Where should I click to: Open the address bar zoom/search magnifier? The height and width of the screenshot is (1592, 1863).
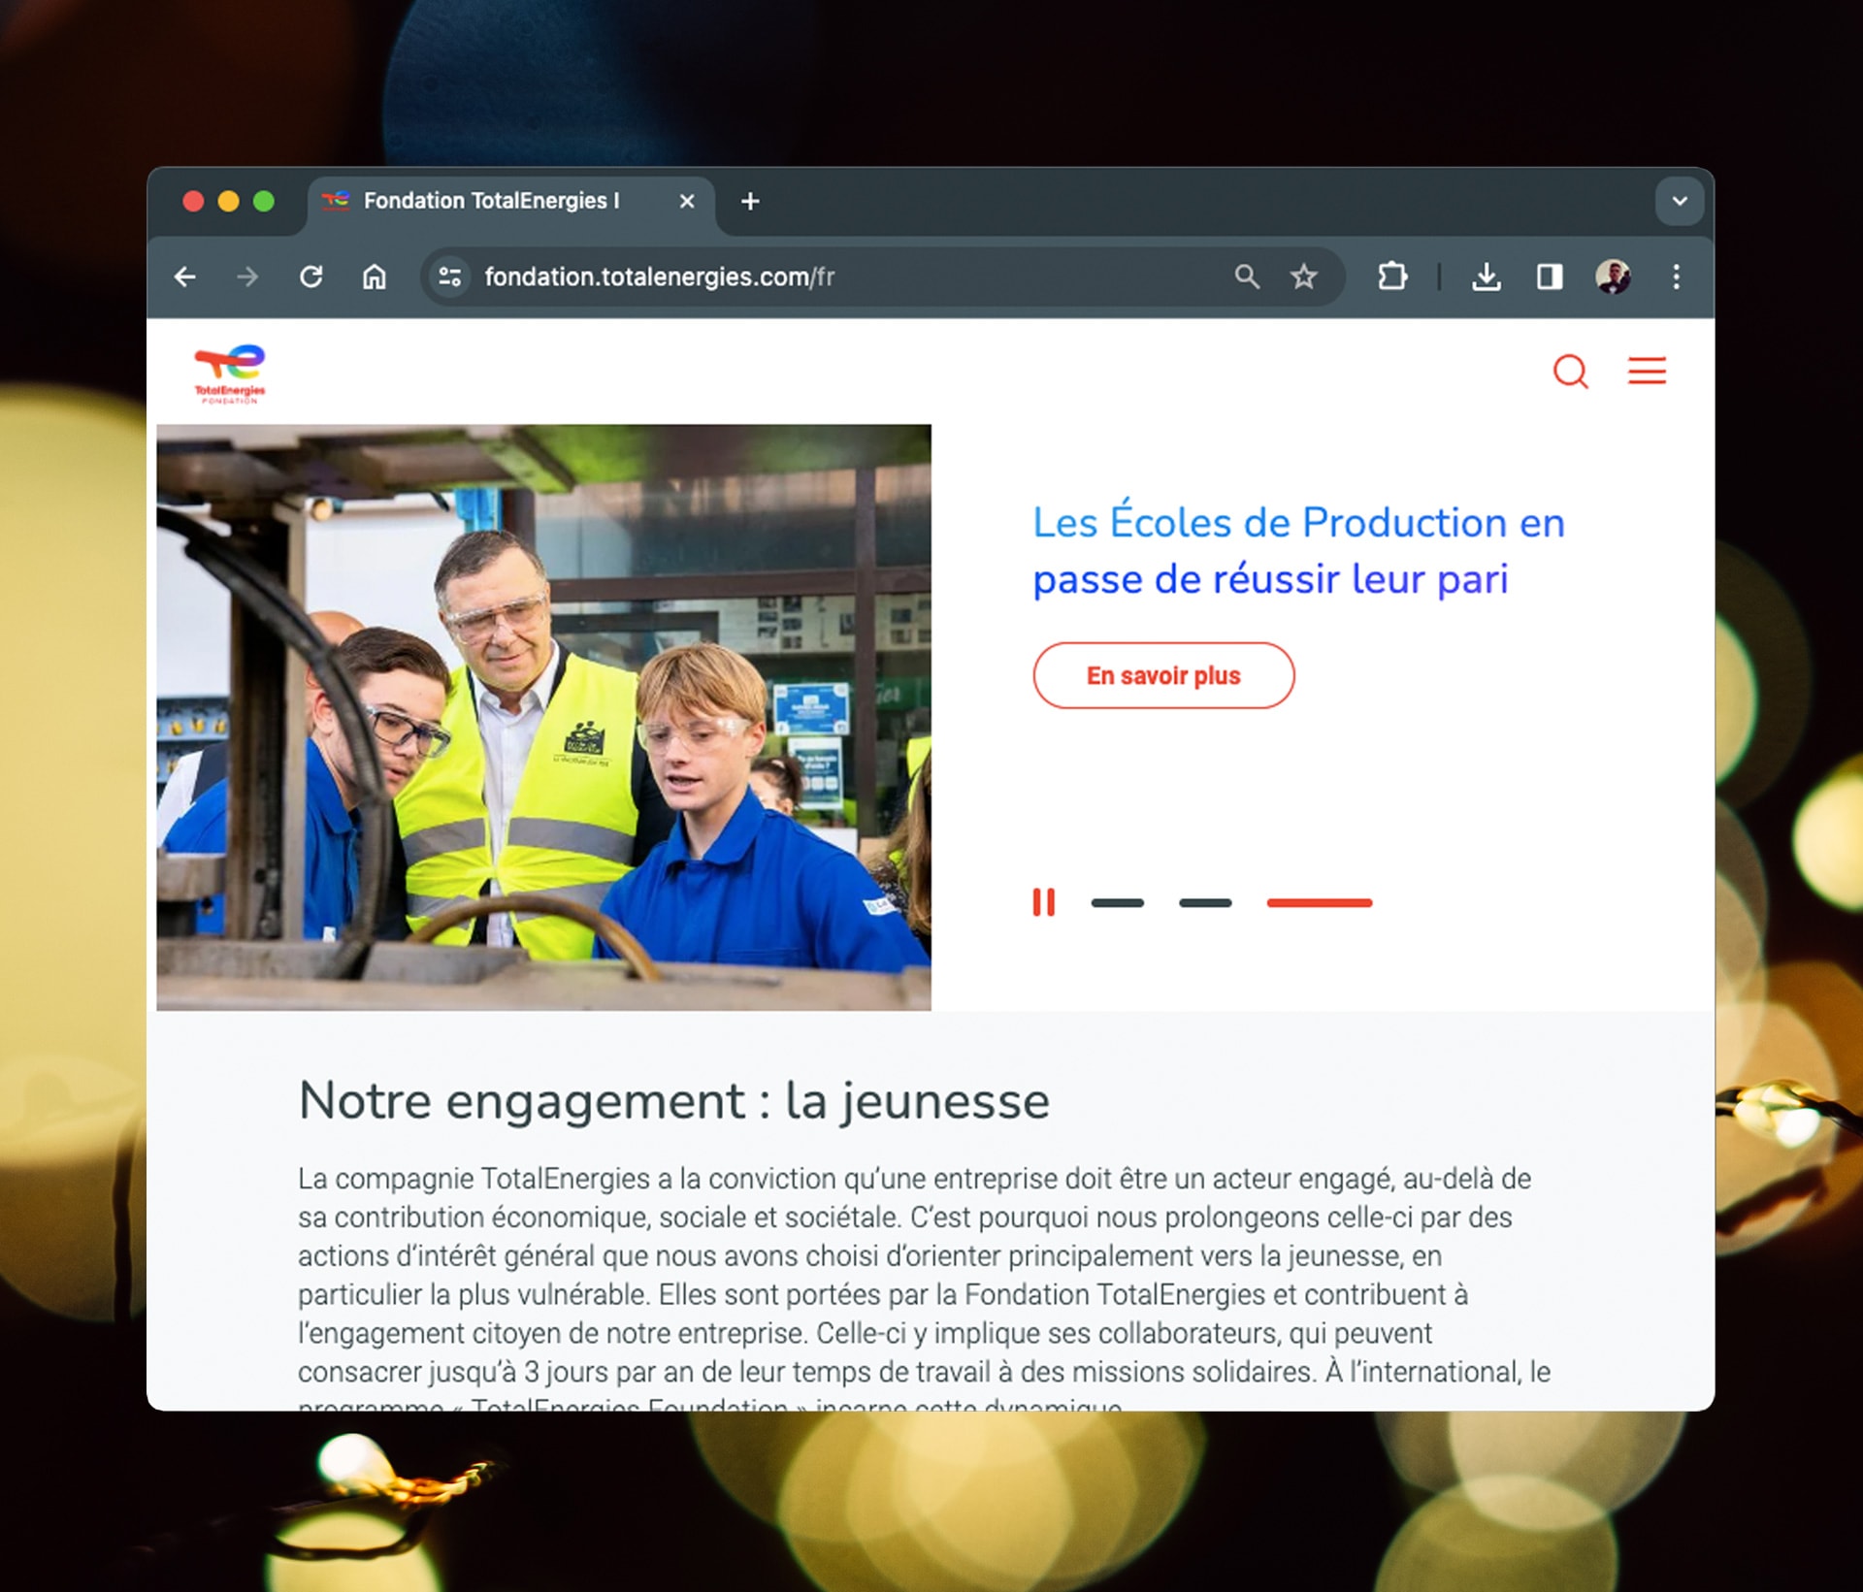tap(1247, 277)
